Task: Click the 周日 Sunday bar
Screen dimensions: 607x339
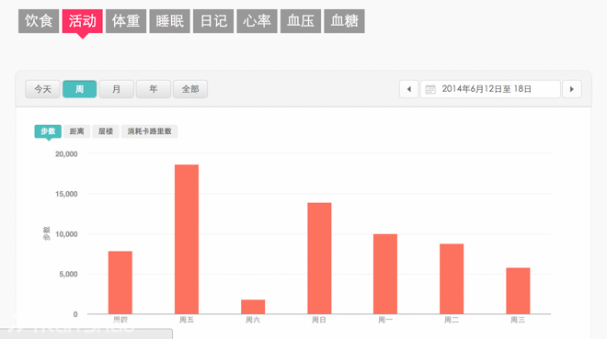Action: pos(319,258)
